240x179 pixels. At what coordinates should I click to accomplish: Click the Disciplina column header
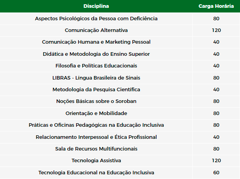(x=96, y=6)
